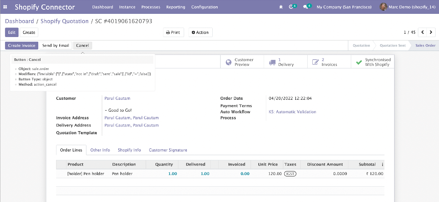Click the Cancel button
Screen dimensions: 439x202
82,45
